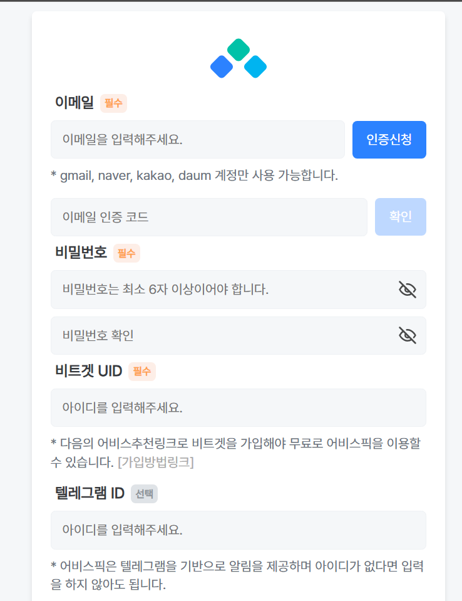This screenshot has height=601, width=462.
Task: Click the three-diamond app logo
Action: [239, 58]
